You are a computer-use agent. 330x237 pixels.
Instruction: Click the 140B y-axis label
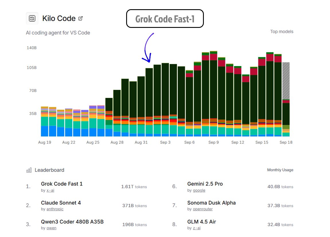(32, 48)
